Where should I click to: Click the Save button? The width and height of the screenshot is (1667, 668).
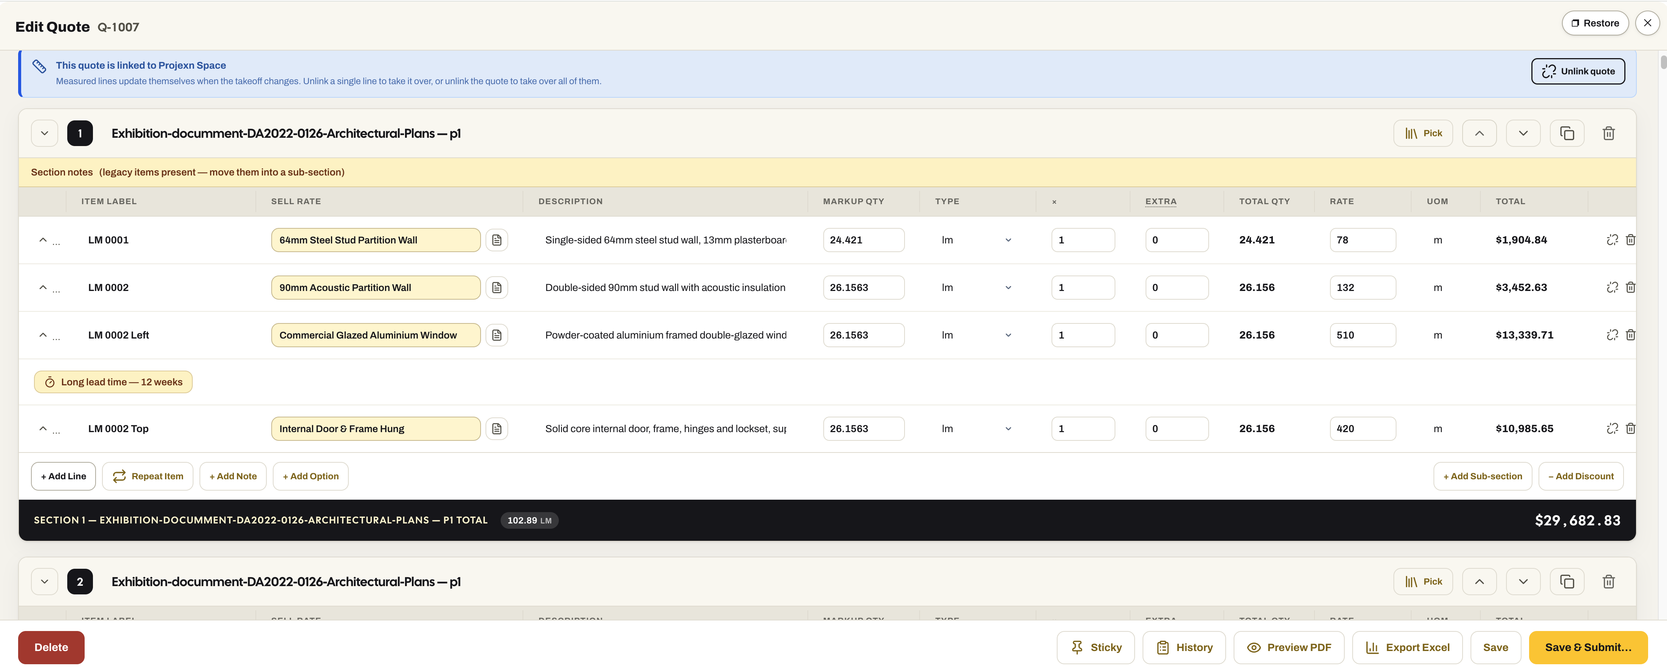pyautogui.click(x=1495, y=647)
